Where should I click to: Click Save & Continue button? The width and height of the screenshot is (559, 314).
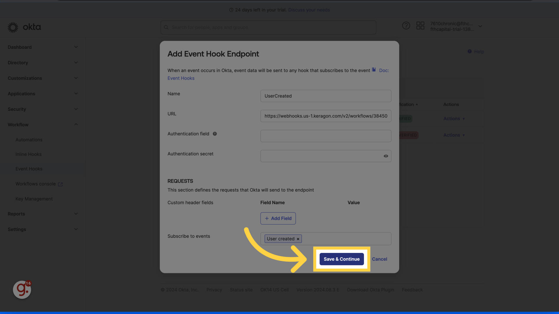click(x=342, y=259)
